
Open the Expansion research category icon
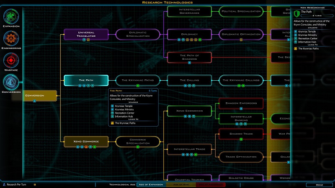(x=11, y=17)
